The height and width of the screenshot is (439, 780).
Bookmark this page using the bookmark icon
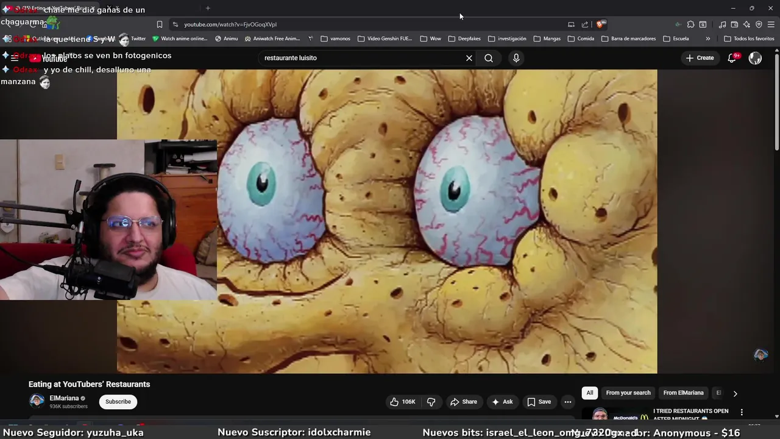point(160,24)
